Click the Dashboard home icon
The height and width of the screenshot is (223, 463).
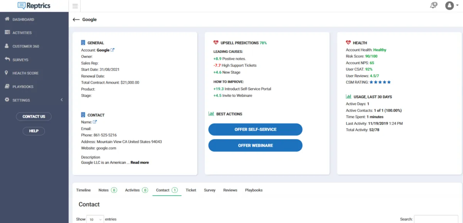7,19
